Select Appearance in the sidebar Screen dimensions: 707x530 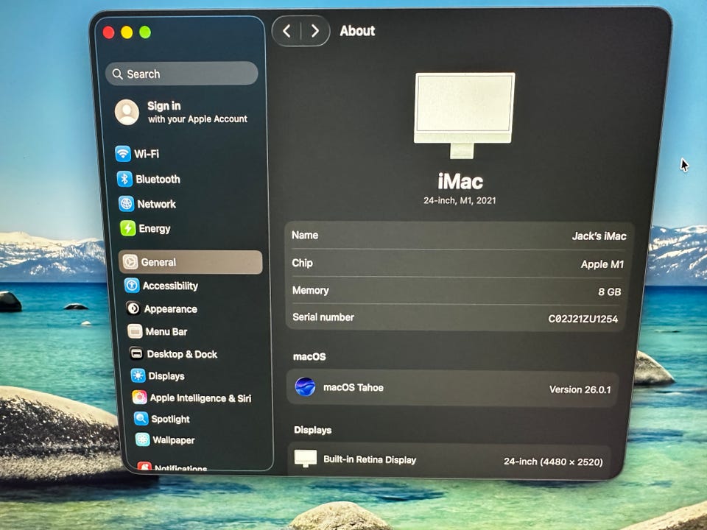tap(171, 309)
